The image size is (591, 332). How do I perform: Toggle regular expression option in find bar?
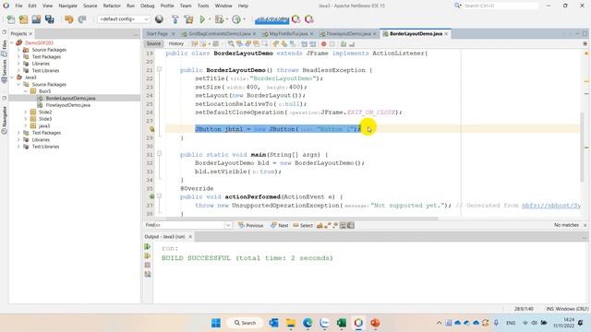[x=334, y=225]
